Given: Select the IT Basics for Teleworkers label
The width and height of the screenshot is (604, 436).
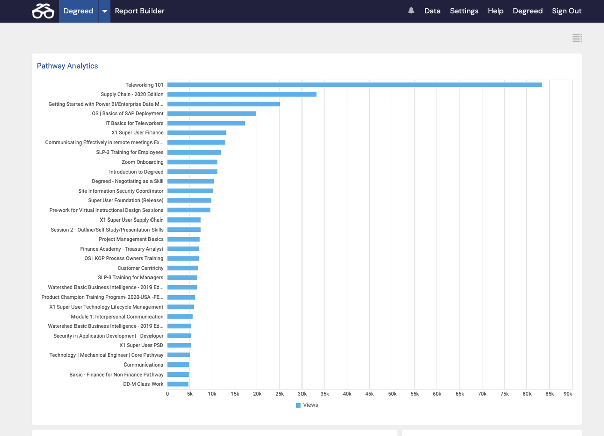Looking at the screenshot, I should [x=134, y=123].
